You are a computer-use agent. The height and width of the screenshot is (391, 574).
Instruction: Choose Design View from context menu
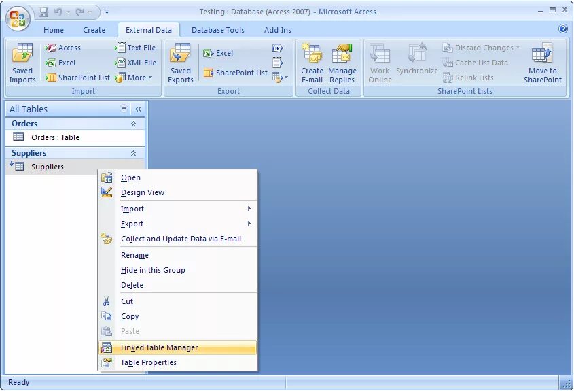click(x=178, y=192)
